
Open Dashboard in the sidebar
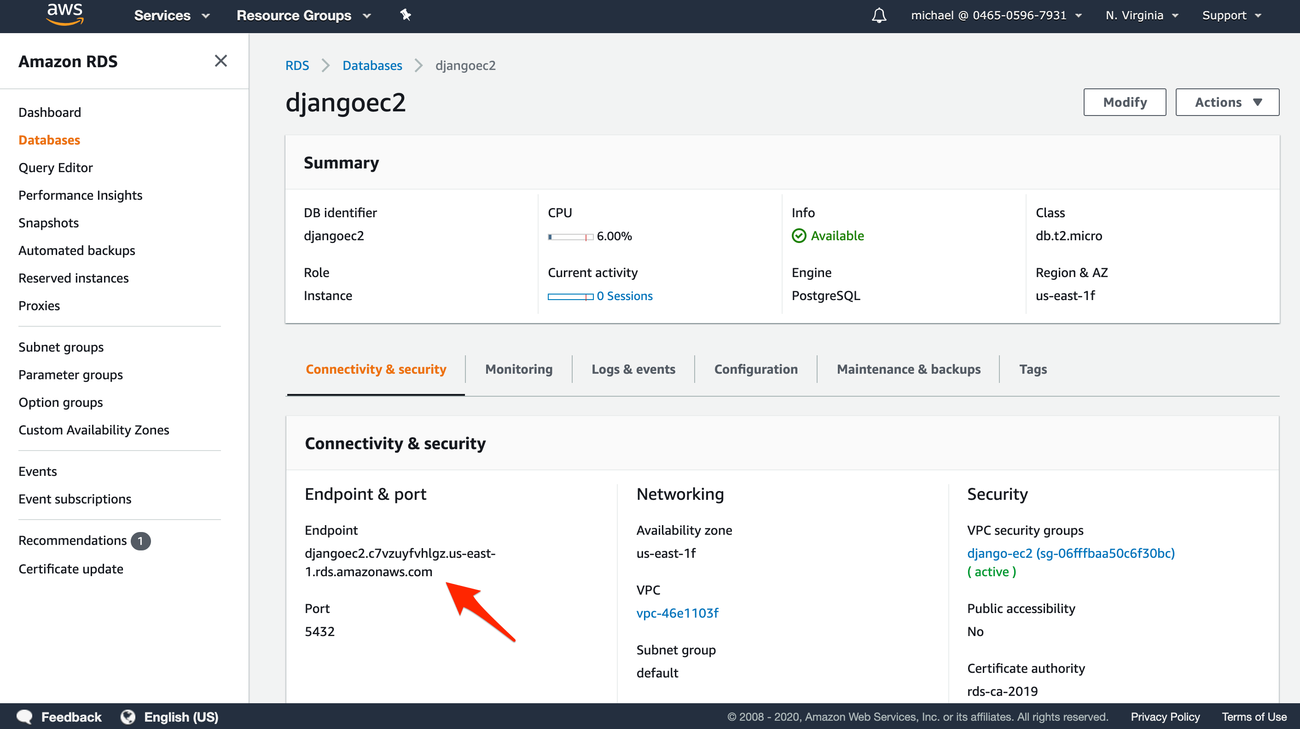[x=49, y=112]
